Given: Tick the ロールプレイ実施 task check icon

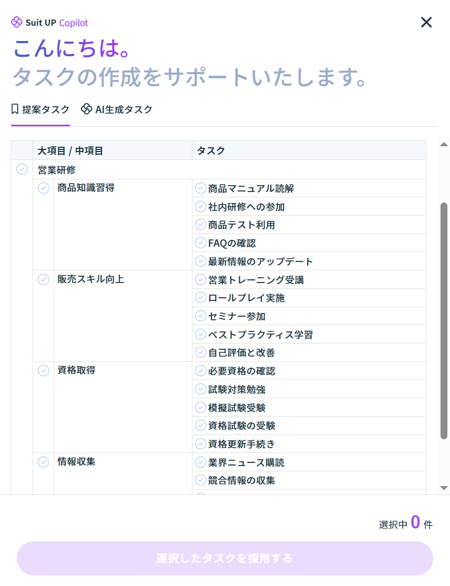Looking at the screenshot, I should 200,298.
